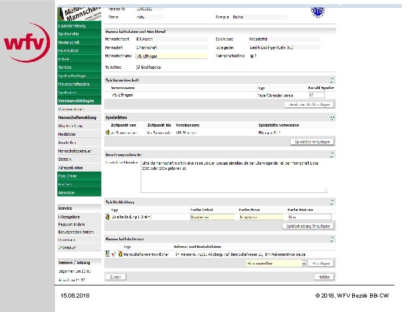Collapse the Spielbekleidung section
The width and height of the screenshot is (417, 312).
coord(332,202)
